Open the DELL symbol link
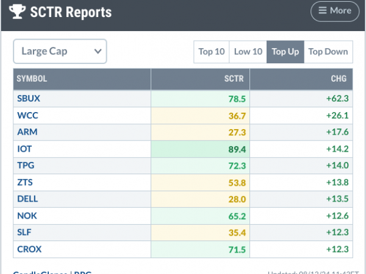366x274 pixels. [x=27, y=199]
